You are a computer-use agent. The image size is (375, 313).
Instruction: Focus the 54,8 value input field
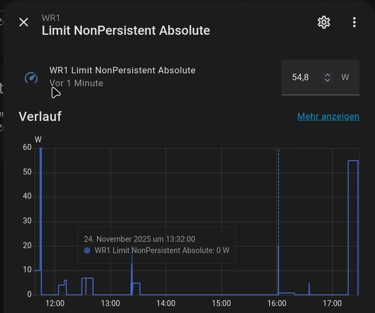coord(300,78)
